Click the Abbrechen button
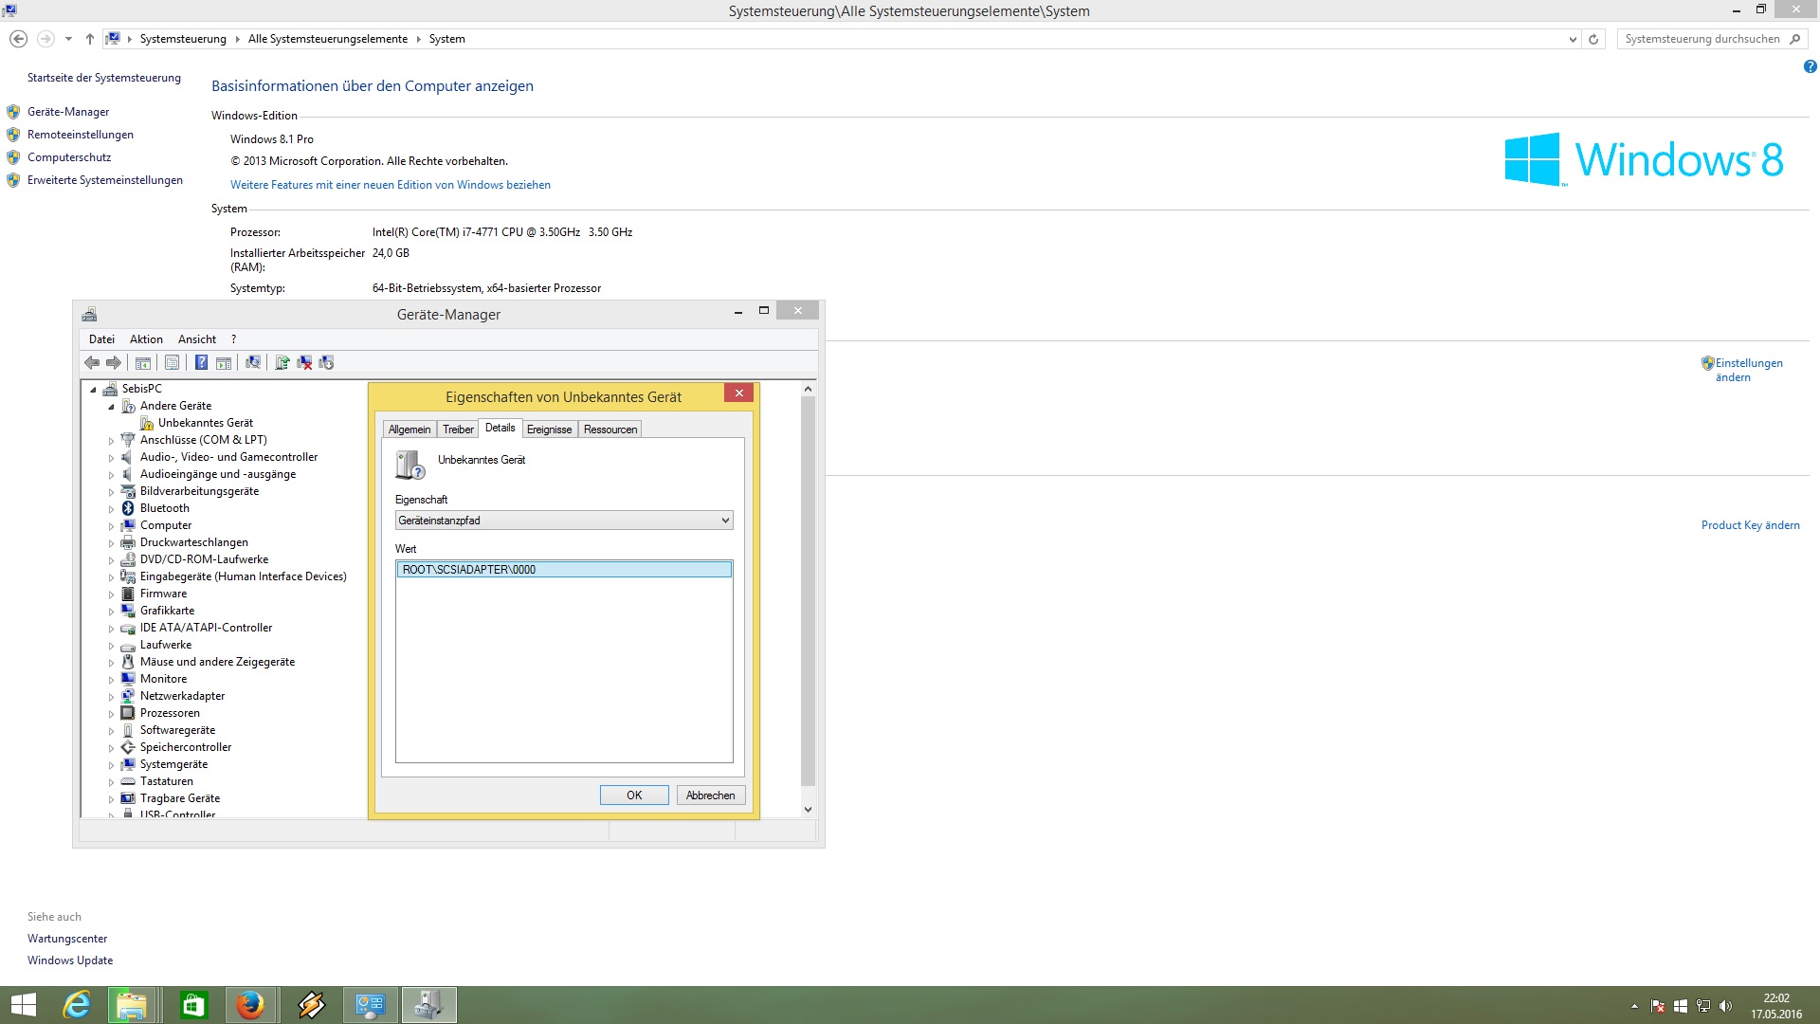Screen dimensions: 1820x1024 coord(710,795)
